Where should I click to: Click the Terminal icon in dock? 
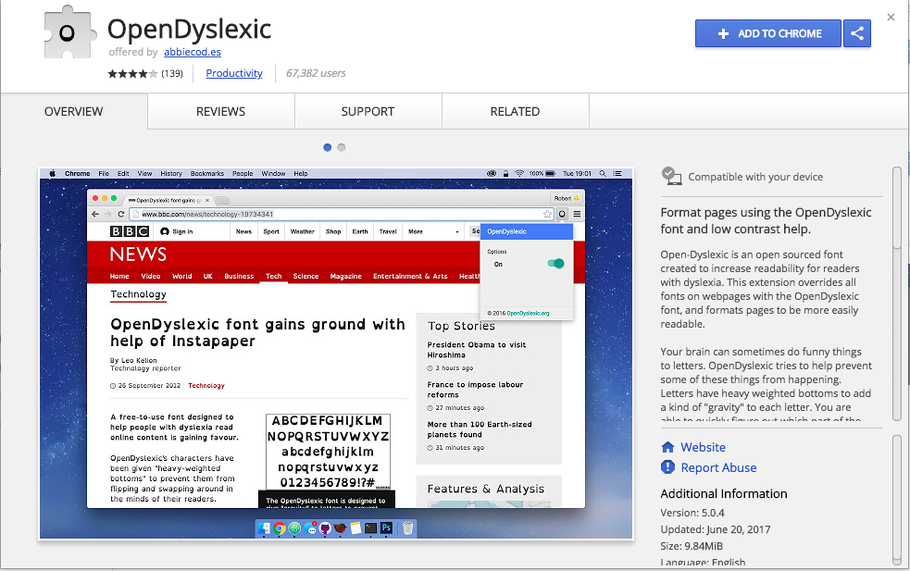(x=370, y=528)
